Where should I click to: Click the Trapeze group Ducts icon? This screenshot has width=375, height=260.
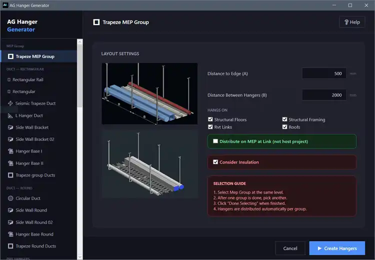click(10, 175)
